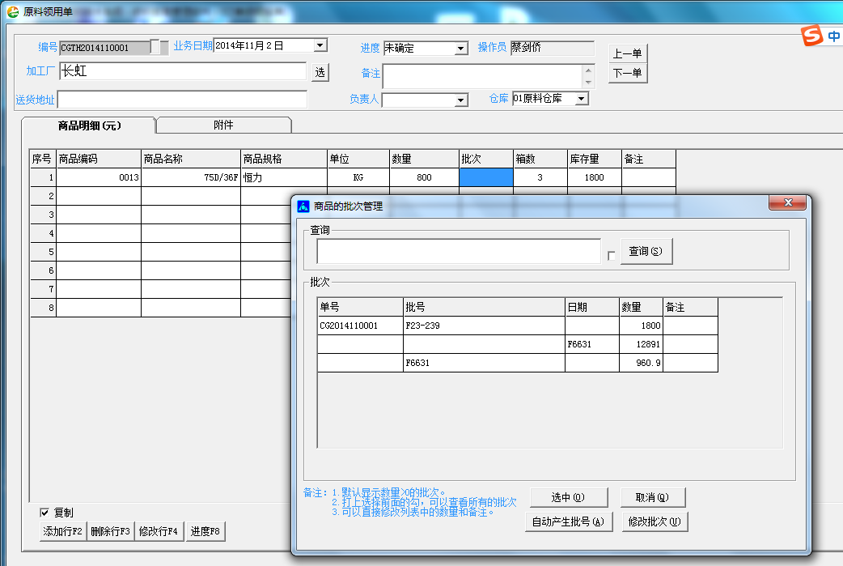Viewport: 843px width, 566px height.
Task: Click product code 0013
Action: [x=99, y=177]
